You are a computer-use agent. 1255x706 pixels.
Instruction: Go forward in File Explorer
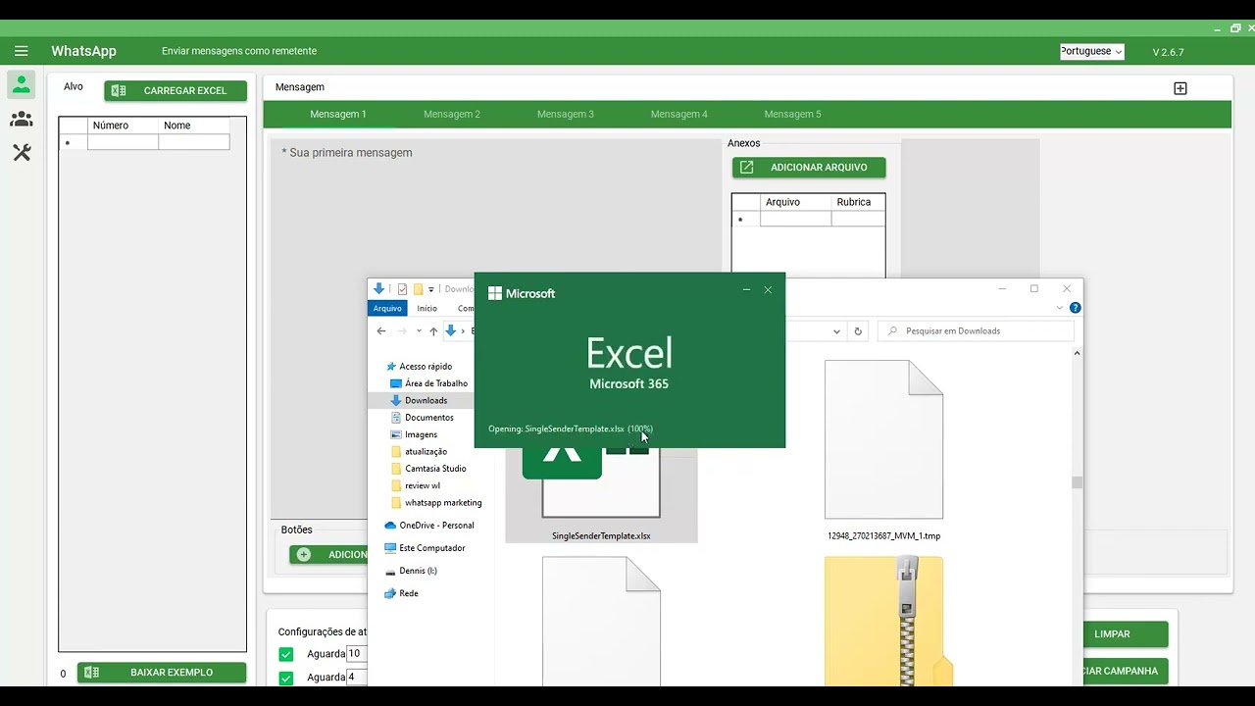[x=402, y=331]
